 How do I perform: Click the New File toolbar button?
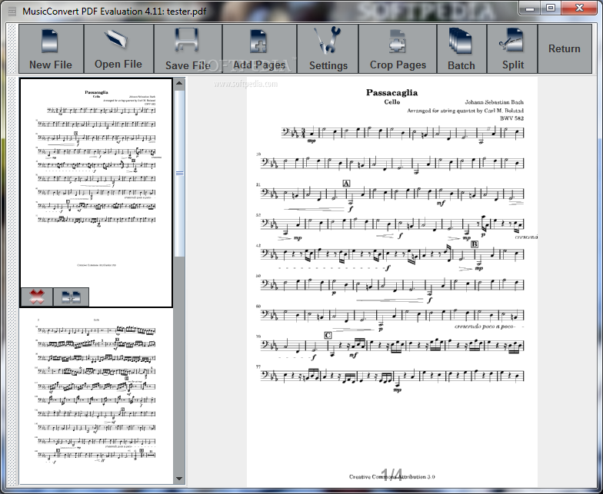(51, 49)
